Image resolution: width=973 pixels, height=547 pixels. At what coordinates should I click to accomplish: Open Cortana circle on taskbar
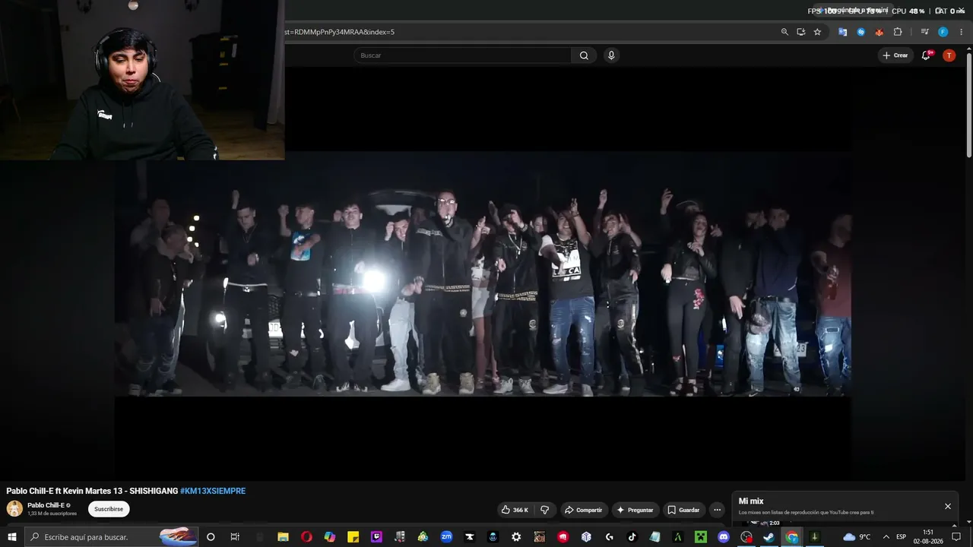point(211,537)
